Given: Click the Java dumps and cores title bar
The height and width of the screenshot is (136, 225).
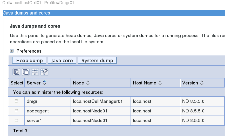Looking at the screenshot, I should 114,13.
